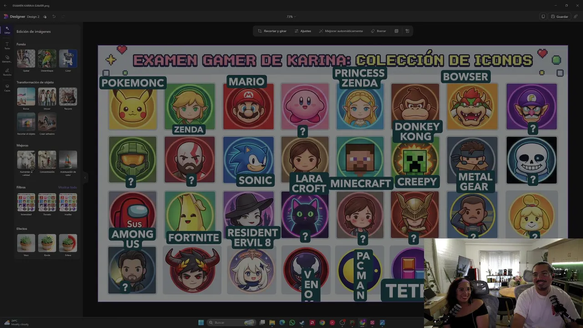Open the Windows Start menu
583x328 pixels.
[201, 323]
